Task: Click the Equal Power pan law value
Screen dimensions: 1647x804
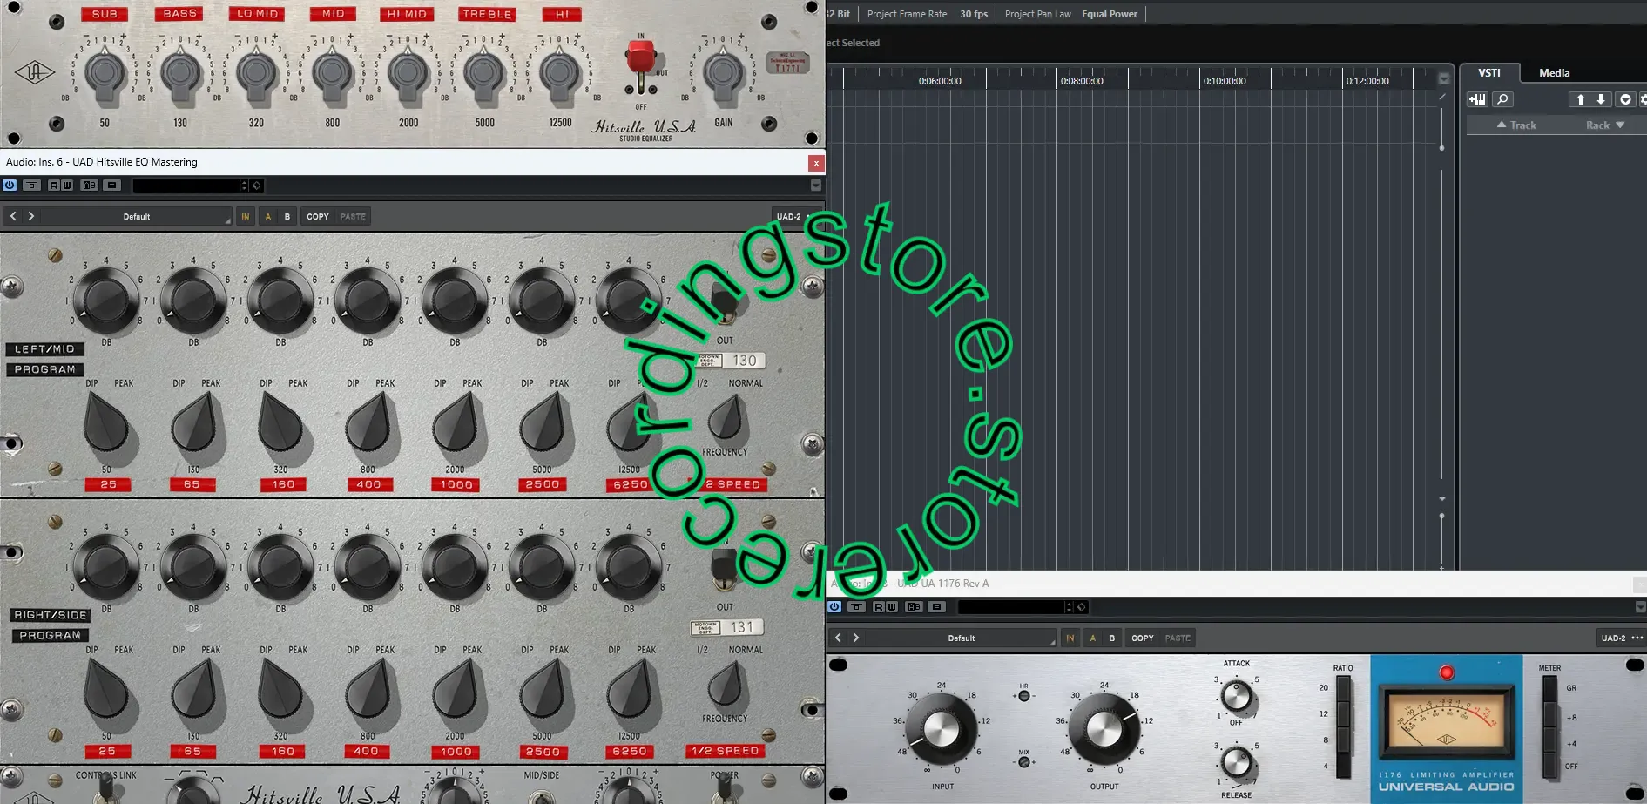Action: (x=1110, y=14)
